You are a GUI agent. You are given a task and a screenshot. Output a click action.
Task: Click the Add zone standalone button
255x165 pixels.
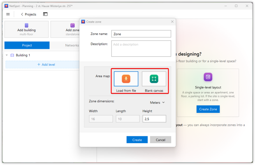click(x=65, y=30)
